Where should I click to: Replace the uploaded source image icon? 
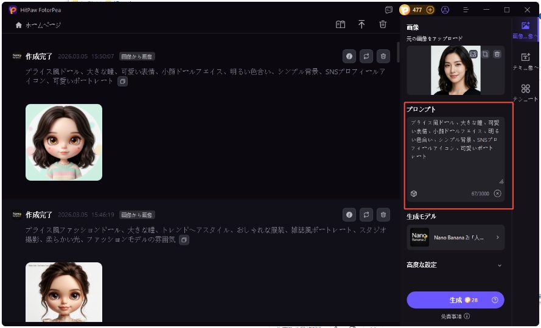click(473, 54)
